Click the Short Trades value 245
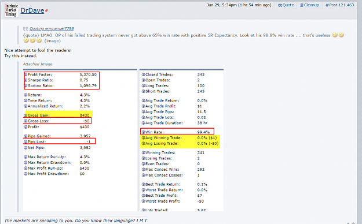362x224 pixels. [x=201, y=91]
